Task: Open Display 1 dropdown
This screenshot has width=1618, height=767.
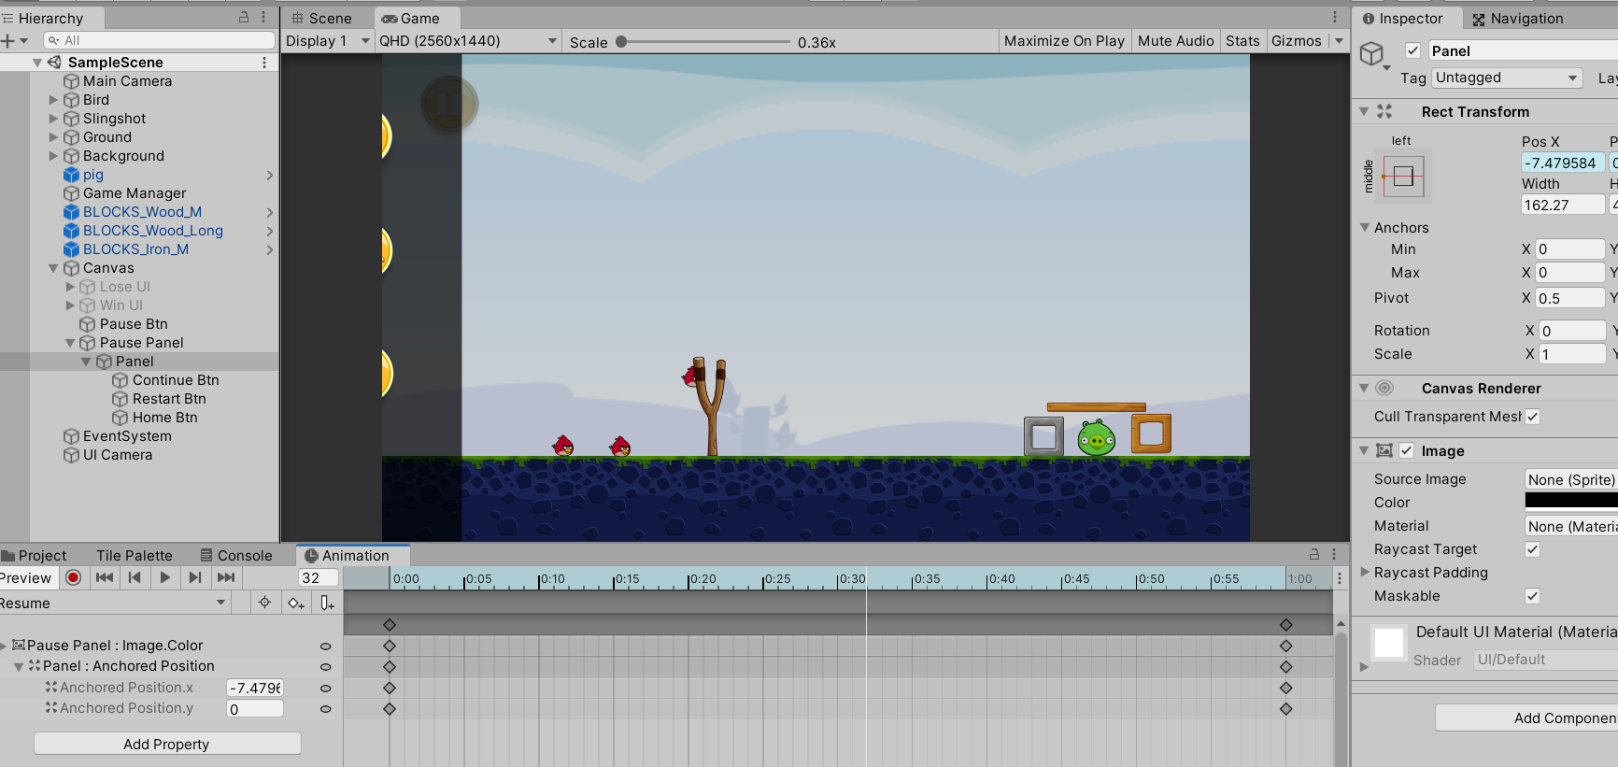Action: 327,40
